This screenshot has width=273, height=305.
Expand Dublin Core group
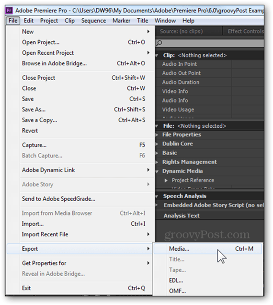click(157, 144)
